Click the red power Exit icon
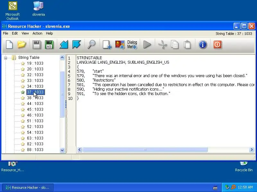Image resolution: width=257 pixels, height=192 pixels. click(x=217, y=44)
